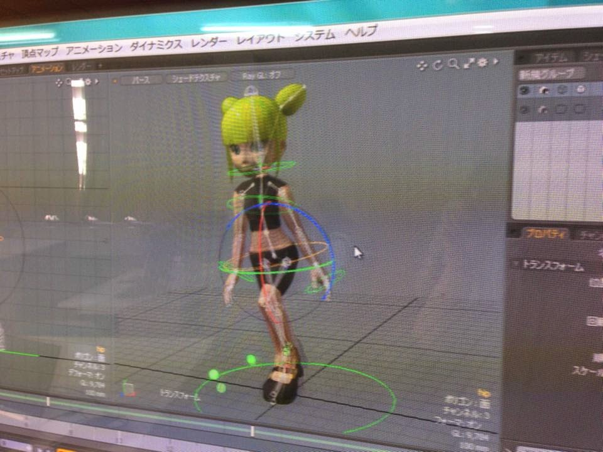The height and width of the screenshot is (452, 603).
Task: Open the 頂点マップ menu
Action: (40, 52)
